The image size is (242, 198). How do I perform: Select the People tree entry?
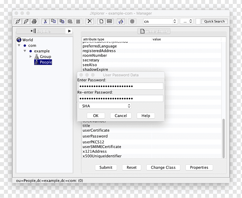click(x=43, y=62)
